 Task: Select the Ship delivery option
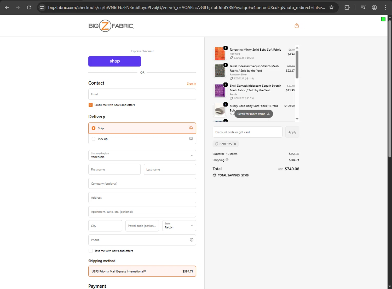pos(142,128)
